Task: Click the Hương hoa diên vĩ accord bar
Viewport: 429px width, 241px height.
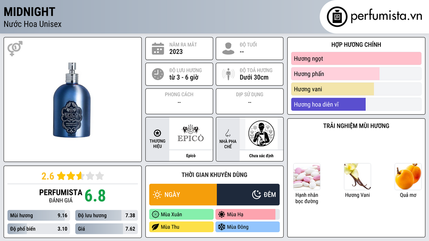Action: pyautogui.click(x=356, y=104)
